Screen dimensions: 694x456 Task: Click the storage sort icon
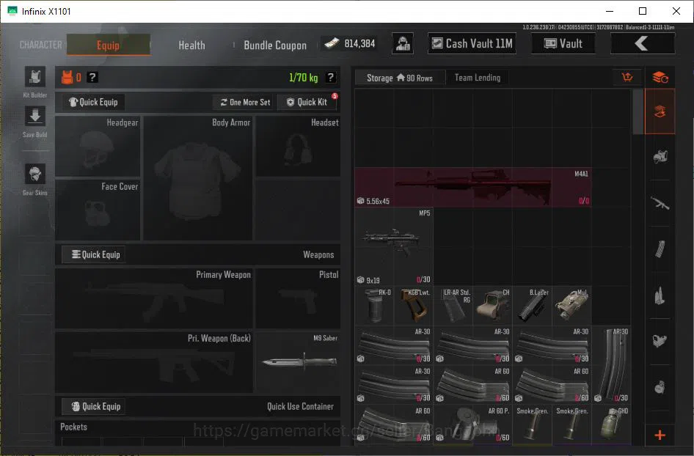[627, 78]
